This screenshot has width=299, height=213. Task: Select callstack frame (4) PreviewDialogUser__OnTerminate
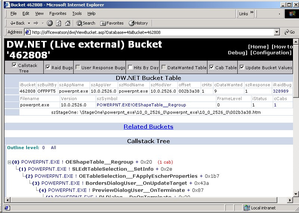138,190
